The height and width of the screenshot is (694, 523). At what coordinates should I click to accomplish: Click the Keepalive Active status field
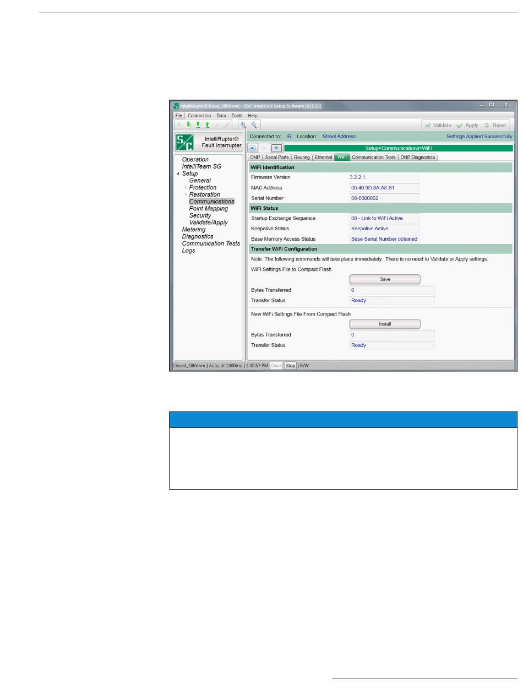click(x=384, y=229)
